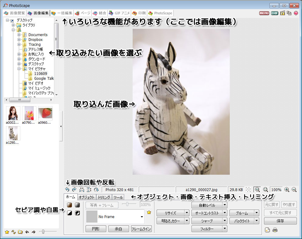
Task: Click the print icon below Save
Action: tap(275, 230)
